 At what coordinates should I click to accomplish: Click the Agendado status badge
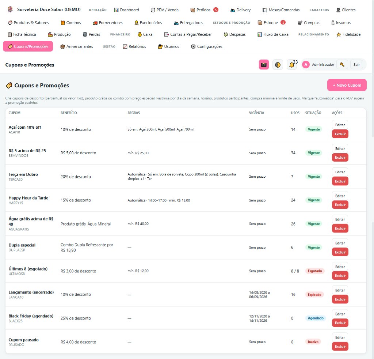[x=316, y=318]
